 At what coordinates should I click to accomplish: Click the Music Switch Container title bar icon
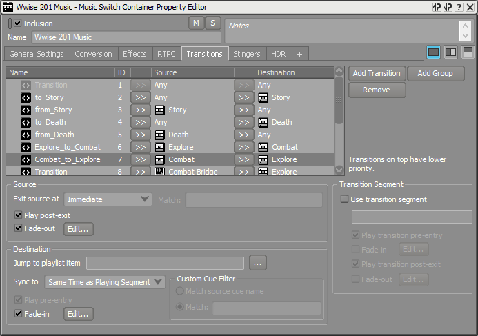pyautogui.click(x=8, y=7)
